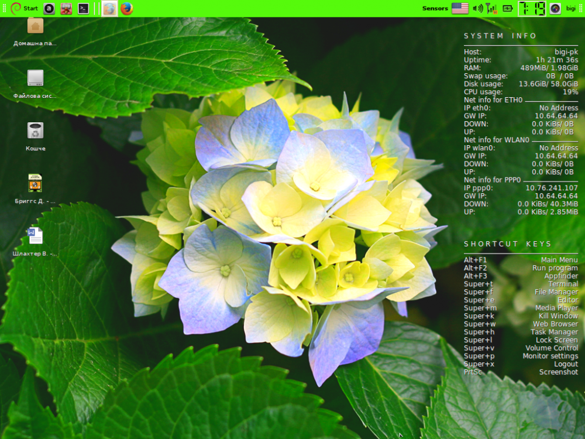The image size is (585, 439).
Task: Select the Домашна папка home folder icon
Action: tap(35, 32)
